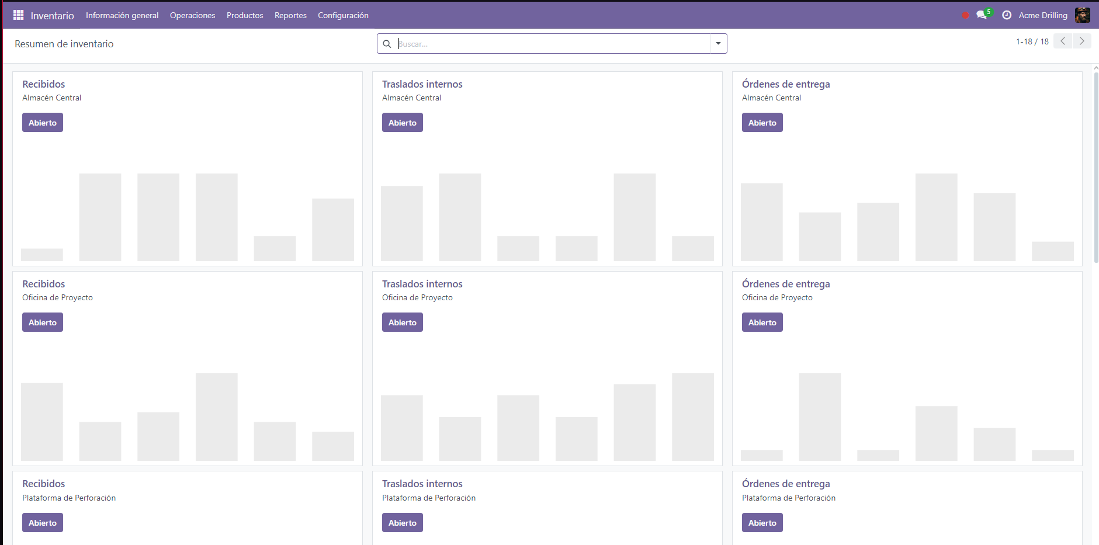Open Traslados internos title for Oficina de Proyecto
1099x545 pixels.
point(422,284)
